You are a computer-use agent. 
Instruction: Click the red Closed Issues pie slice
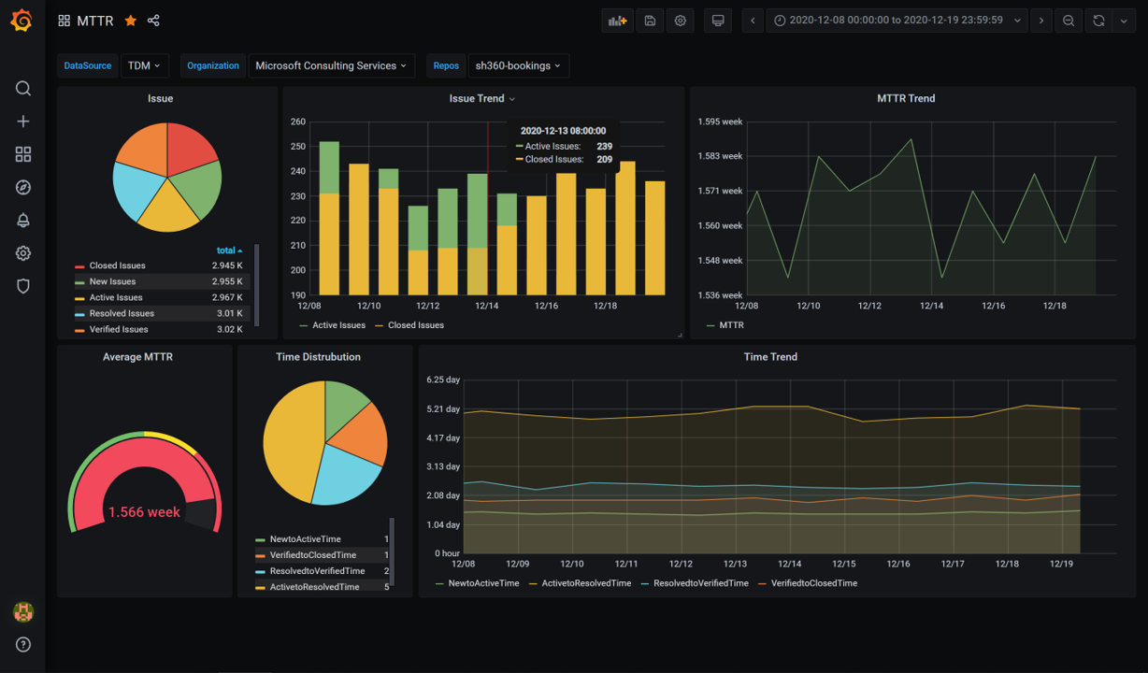[190, 147]
